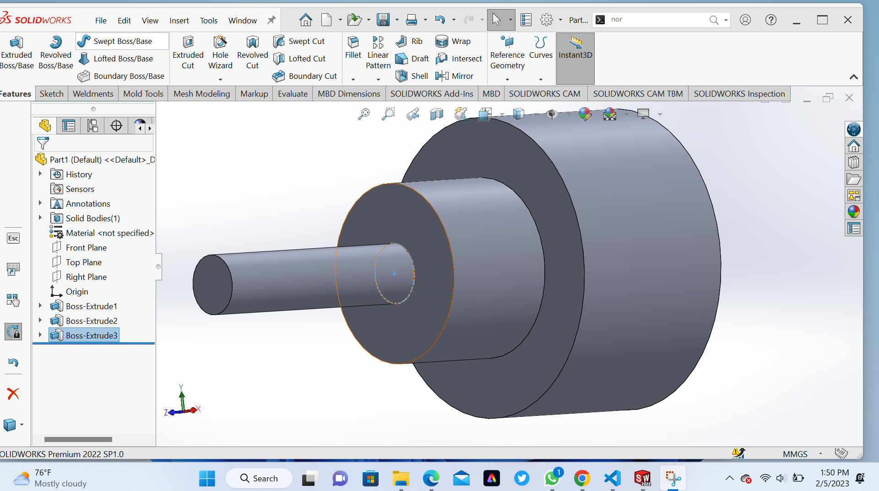Open Reference Geometry tool

507,53
